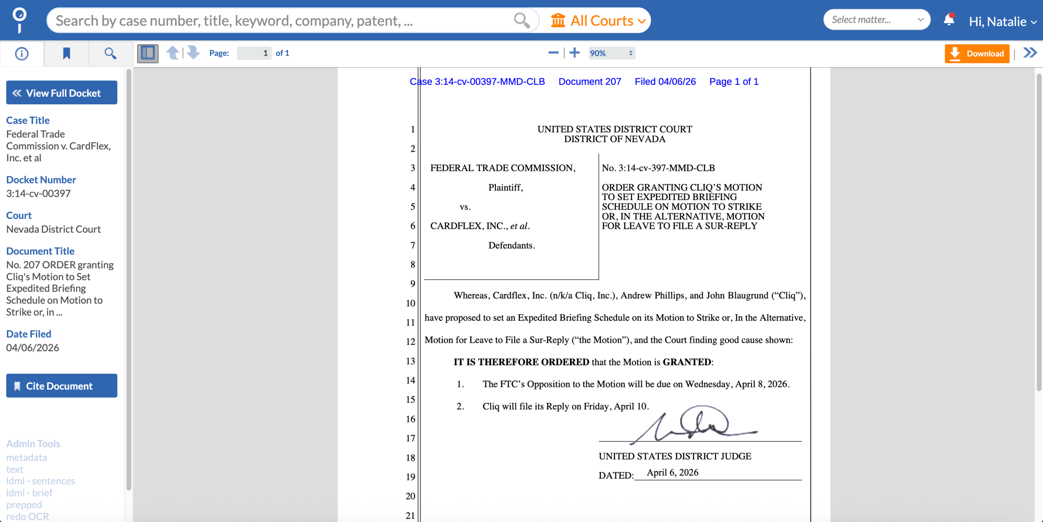The width and height of the screenshot is (1043, 522).
Task: Click Page 1 of 1 header text
Action: [x=734, y=82]
